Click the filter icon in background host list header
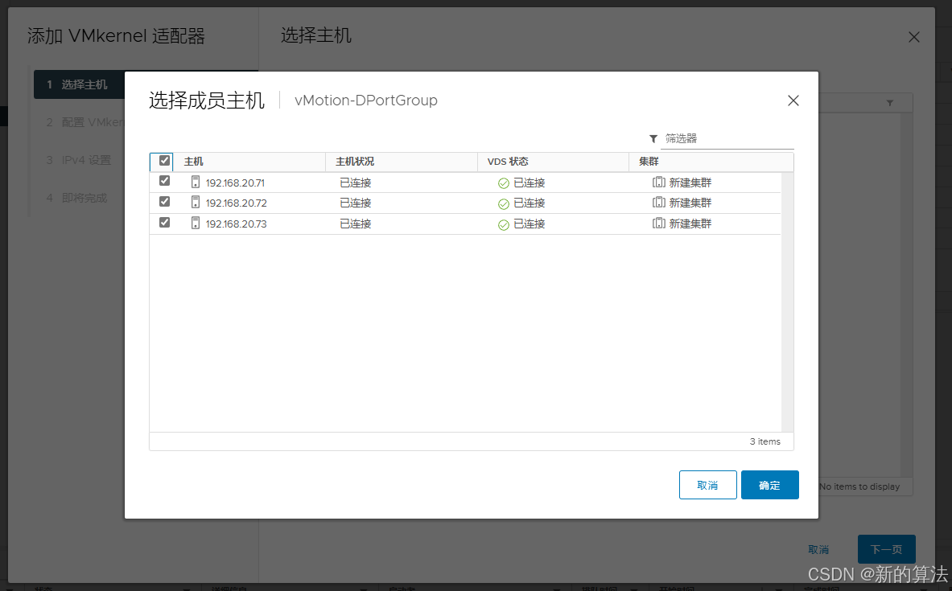The width and height of the screenshot is (952, 591). point(889,103)
